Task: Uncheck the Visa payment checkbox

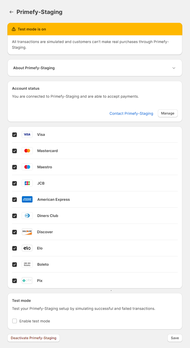Action: point(15,134)
